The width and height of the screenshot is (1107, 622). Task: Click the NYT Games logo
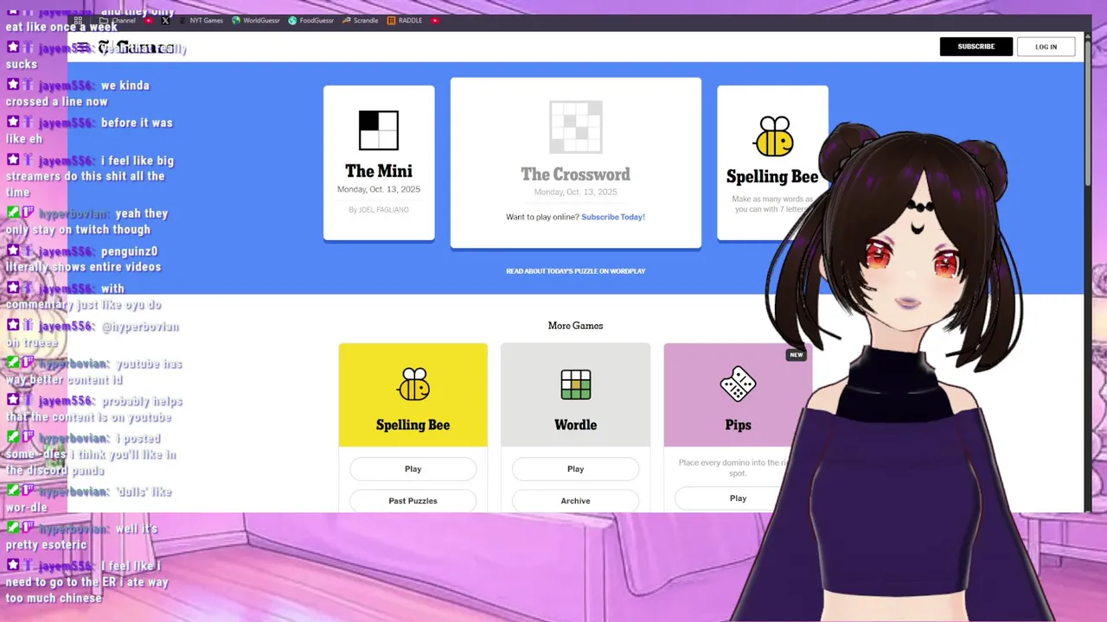(137, 48)
